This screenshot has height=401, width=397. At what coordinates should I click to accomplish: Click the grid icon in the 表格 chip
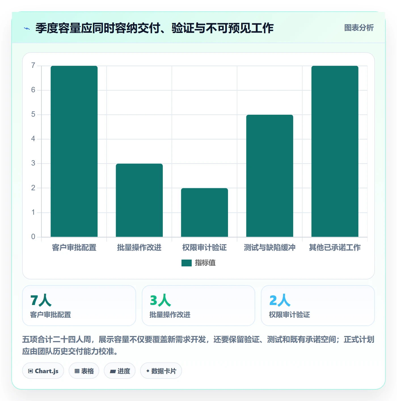click(77, 371)
